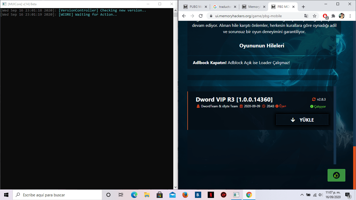Click the 2020-09-09 date text

[x=252, y=106]
